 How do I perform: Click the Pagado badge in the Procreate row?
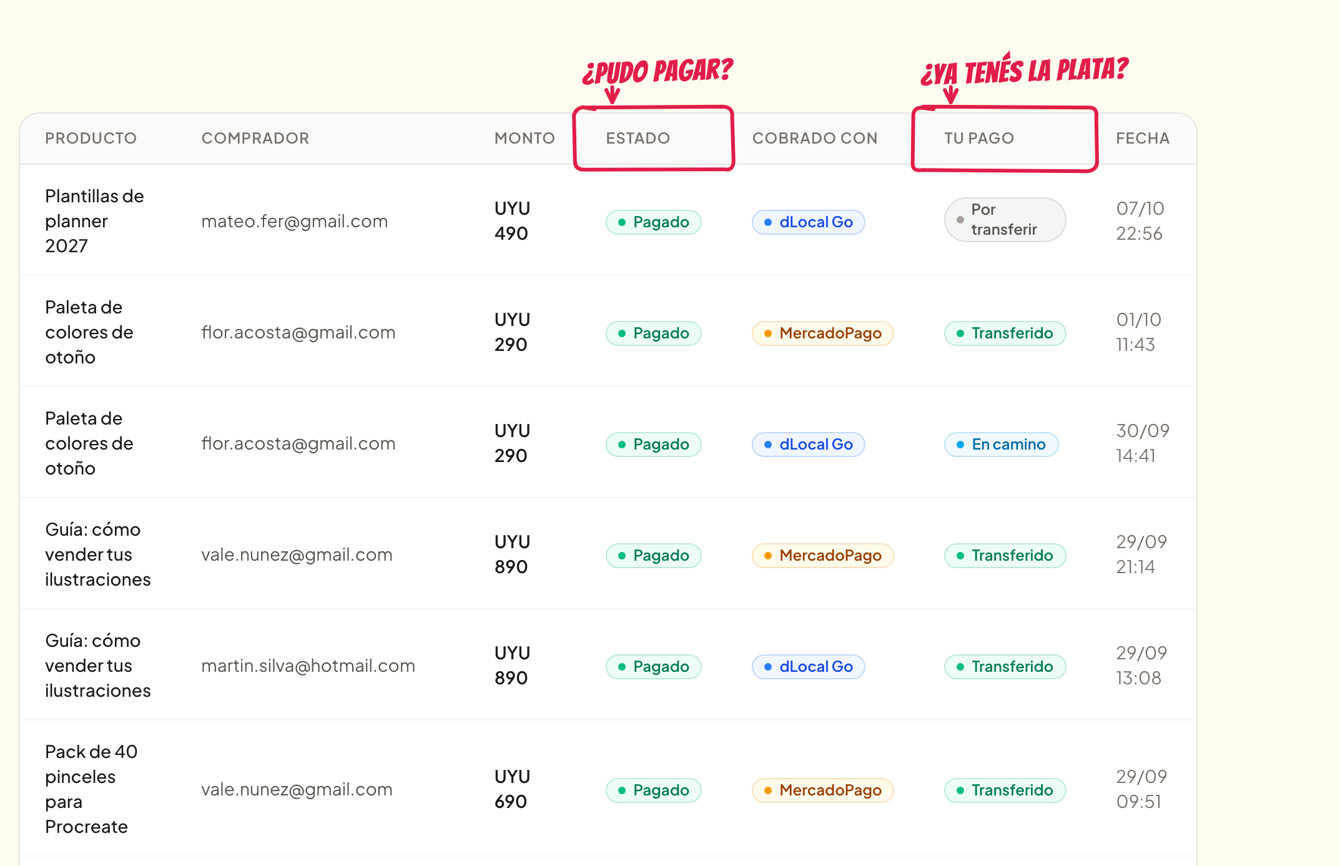[x=653, y=790]
